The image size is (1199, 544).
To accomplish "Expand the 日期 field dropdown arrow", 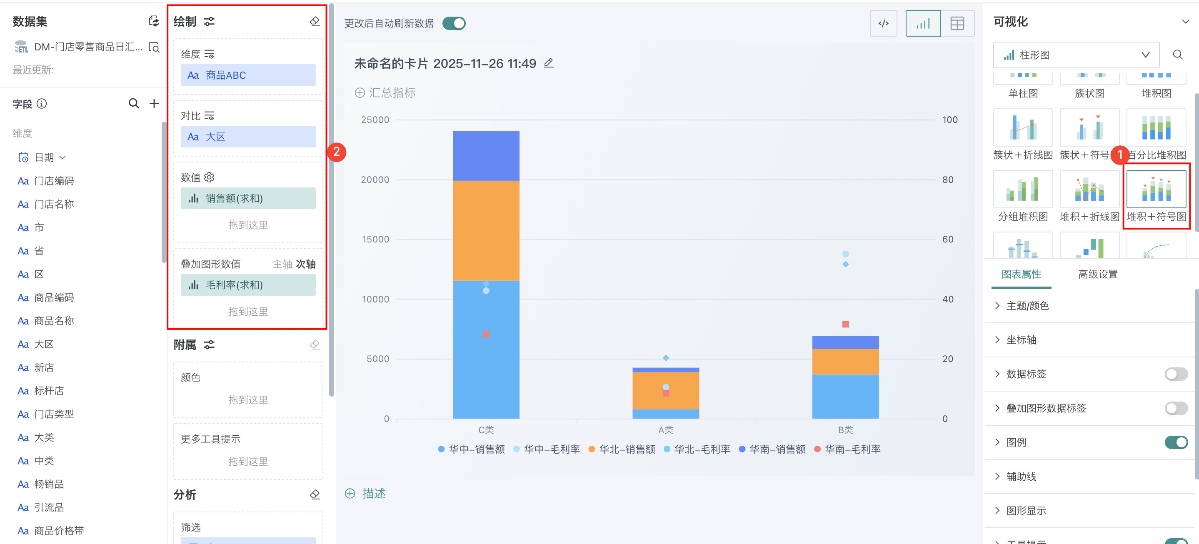I will [x=63, y=157].
